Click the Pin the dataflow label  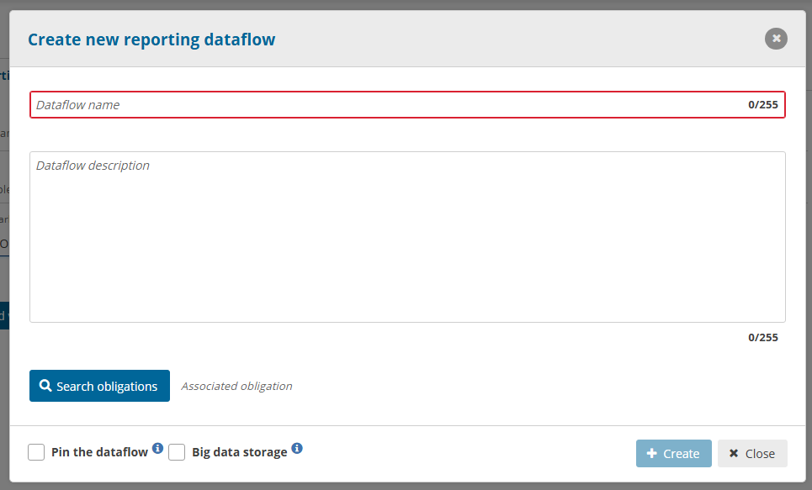99,452
